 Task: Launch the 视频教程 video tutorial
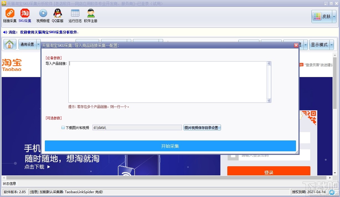pyautogui.click(x=42, y=16)
